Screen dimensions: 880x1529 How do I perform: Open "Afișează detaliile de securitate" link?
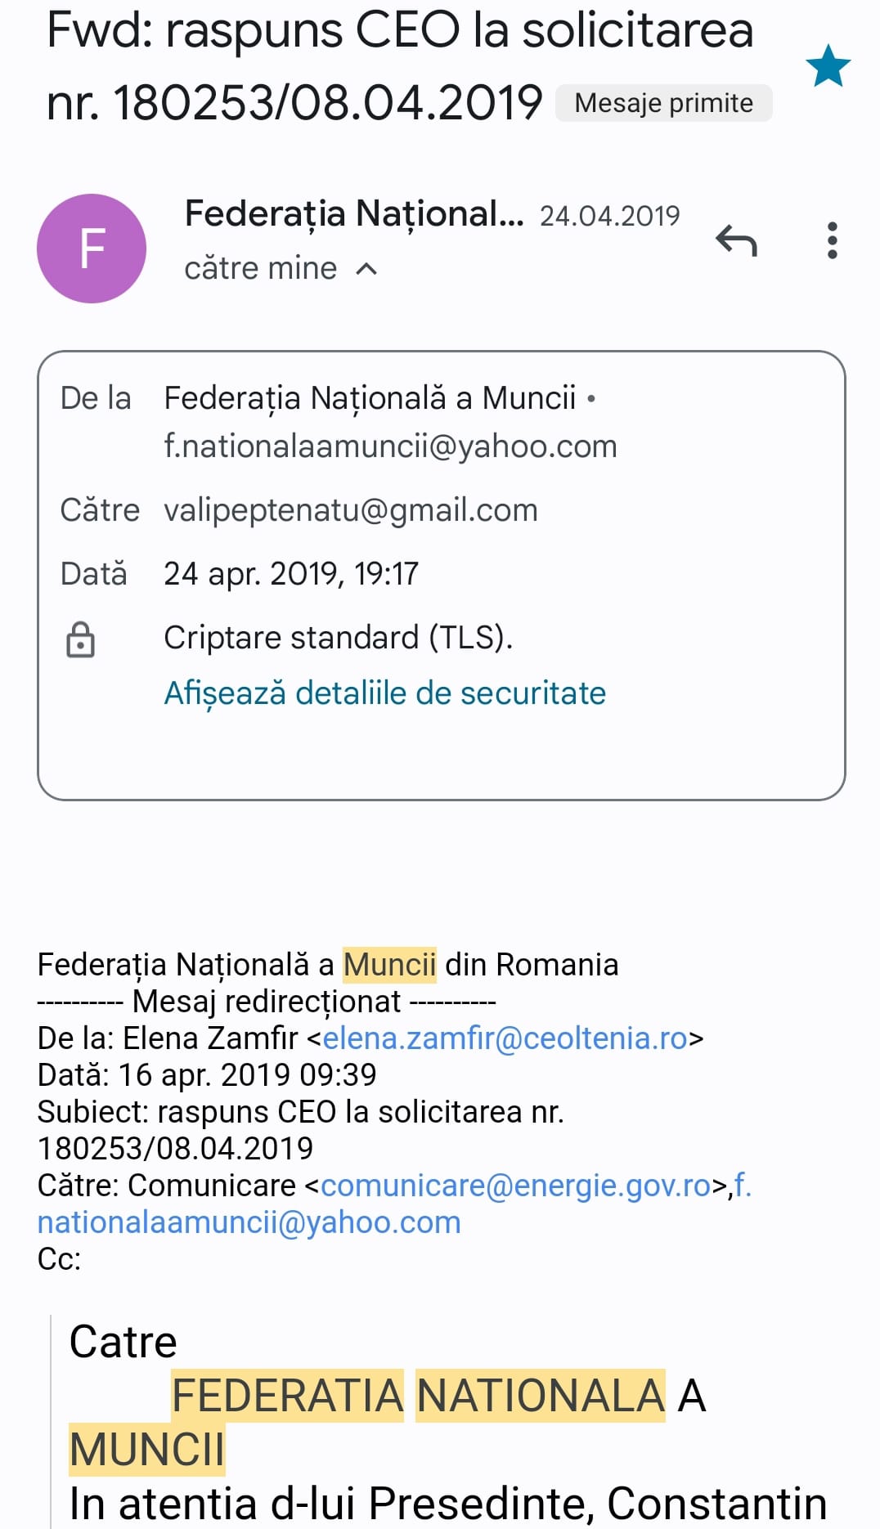(x=384, y=693)
